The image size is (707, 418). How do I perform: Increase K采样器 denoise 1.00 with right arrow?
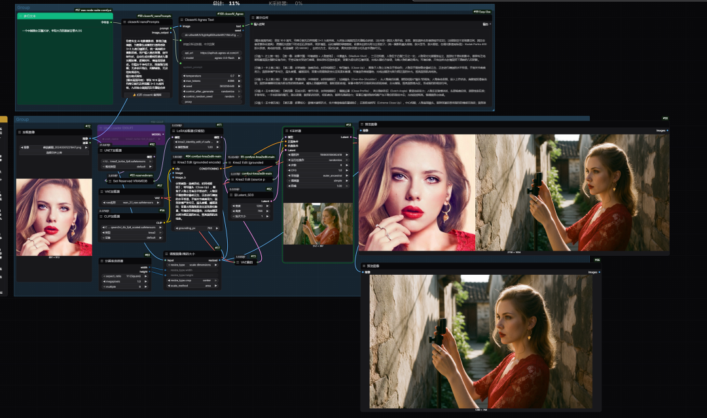347,186
